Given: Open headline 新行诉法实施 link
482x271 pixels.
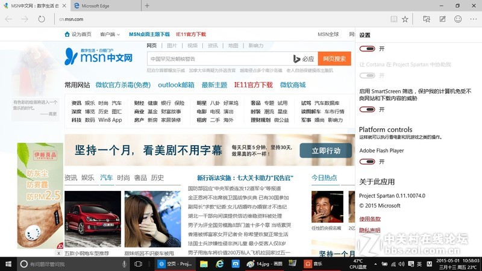Looking at the screenshot, I should coord(245,178).
